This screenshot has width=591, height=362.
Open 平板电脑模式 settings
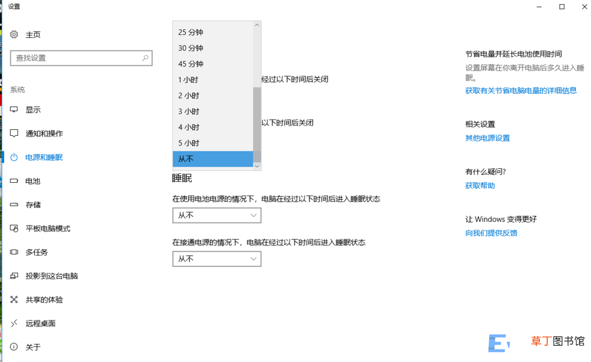pyautogui.click(x=48, y=229)
